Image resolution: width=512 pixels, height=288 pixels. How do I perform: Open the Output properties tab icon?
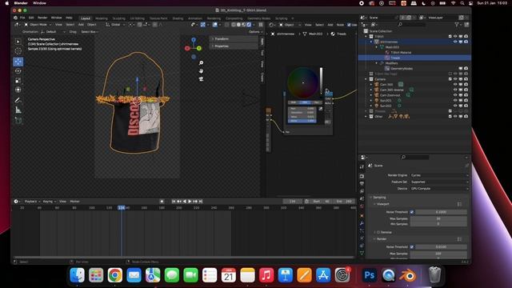pos(362,183)
